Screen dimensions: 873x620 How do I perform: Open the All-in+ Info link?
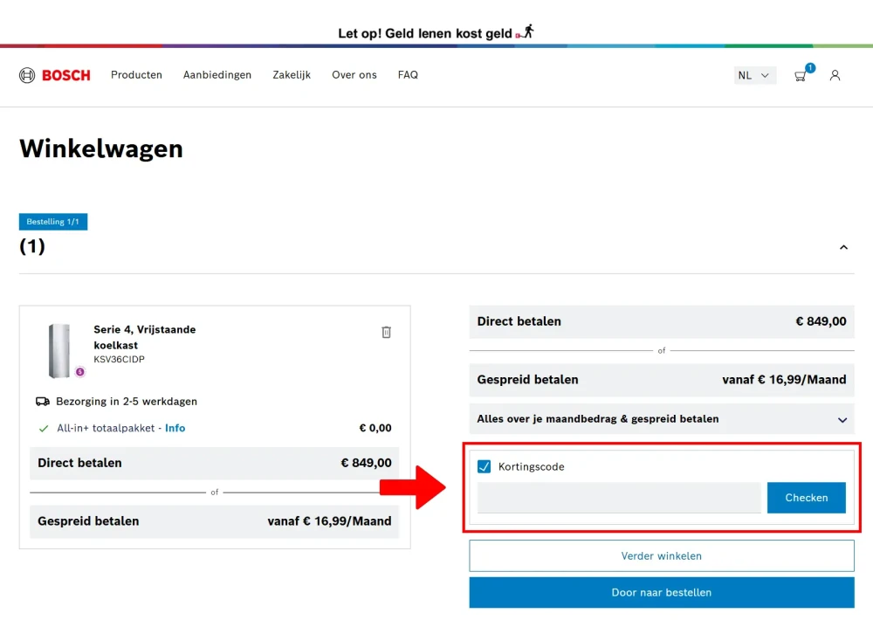pos(175,428)
